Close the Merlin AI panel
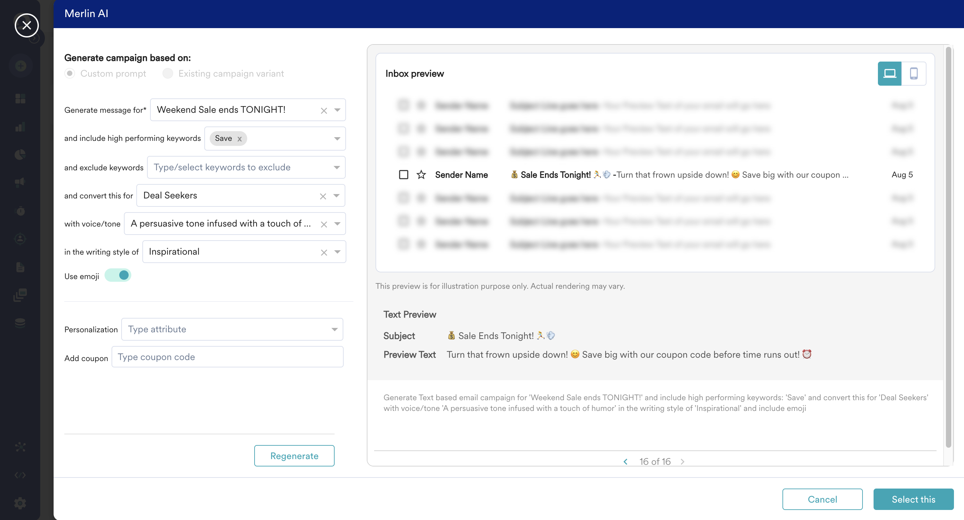Screen dimensions: 964x520 26,25
